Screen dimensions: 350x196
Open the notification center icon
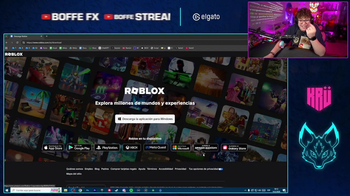(284, 190)
